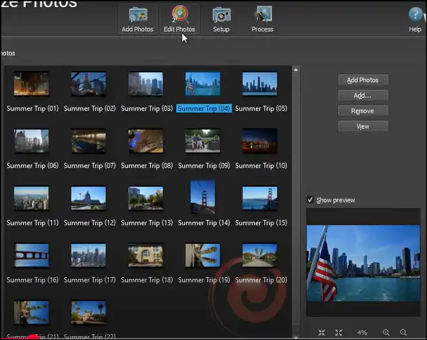Zoom in on the preview image
The height and width of the screenshot is (340, 427).
tap(386, 333)
